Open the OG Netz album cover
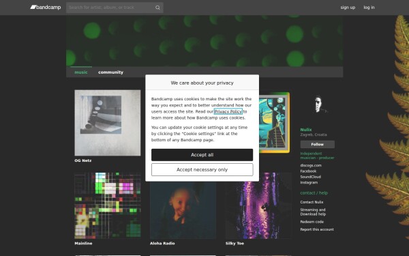This screenshot has width=409, height=256. (108, 123)
